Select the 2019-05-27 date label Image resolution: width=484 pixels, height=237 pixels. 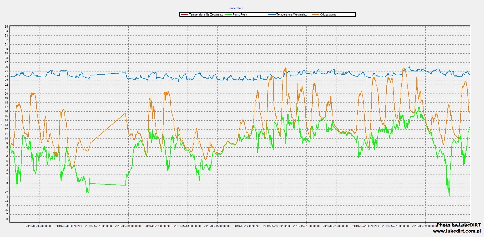click(395, 226)
